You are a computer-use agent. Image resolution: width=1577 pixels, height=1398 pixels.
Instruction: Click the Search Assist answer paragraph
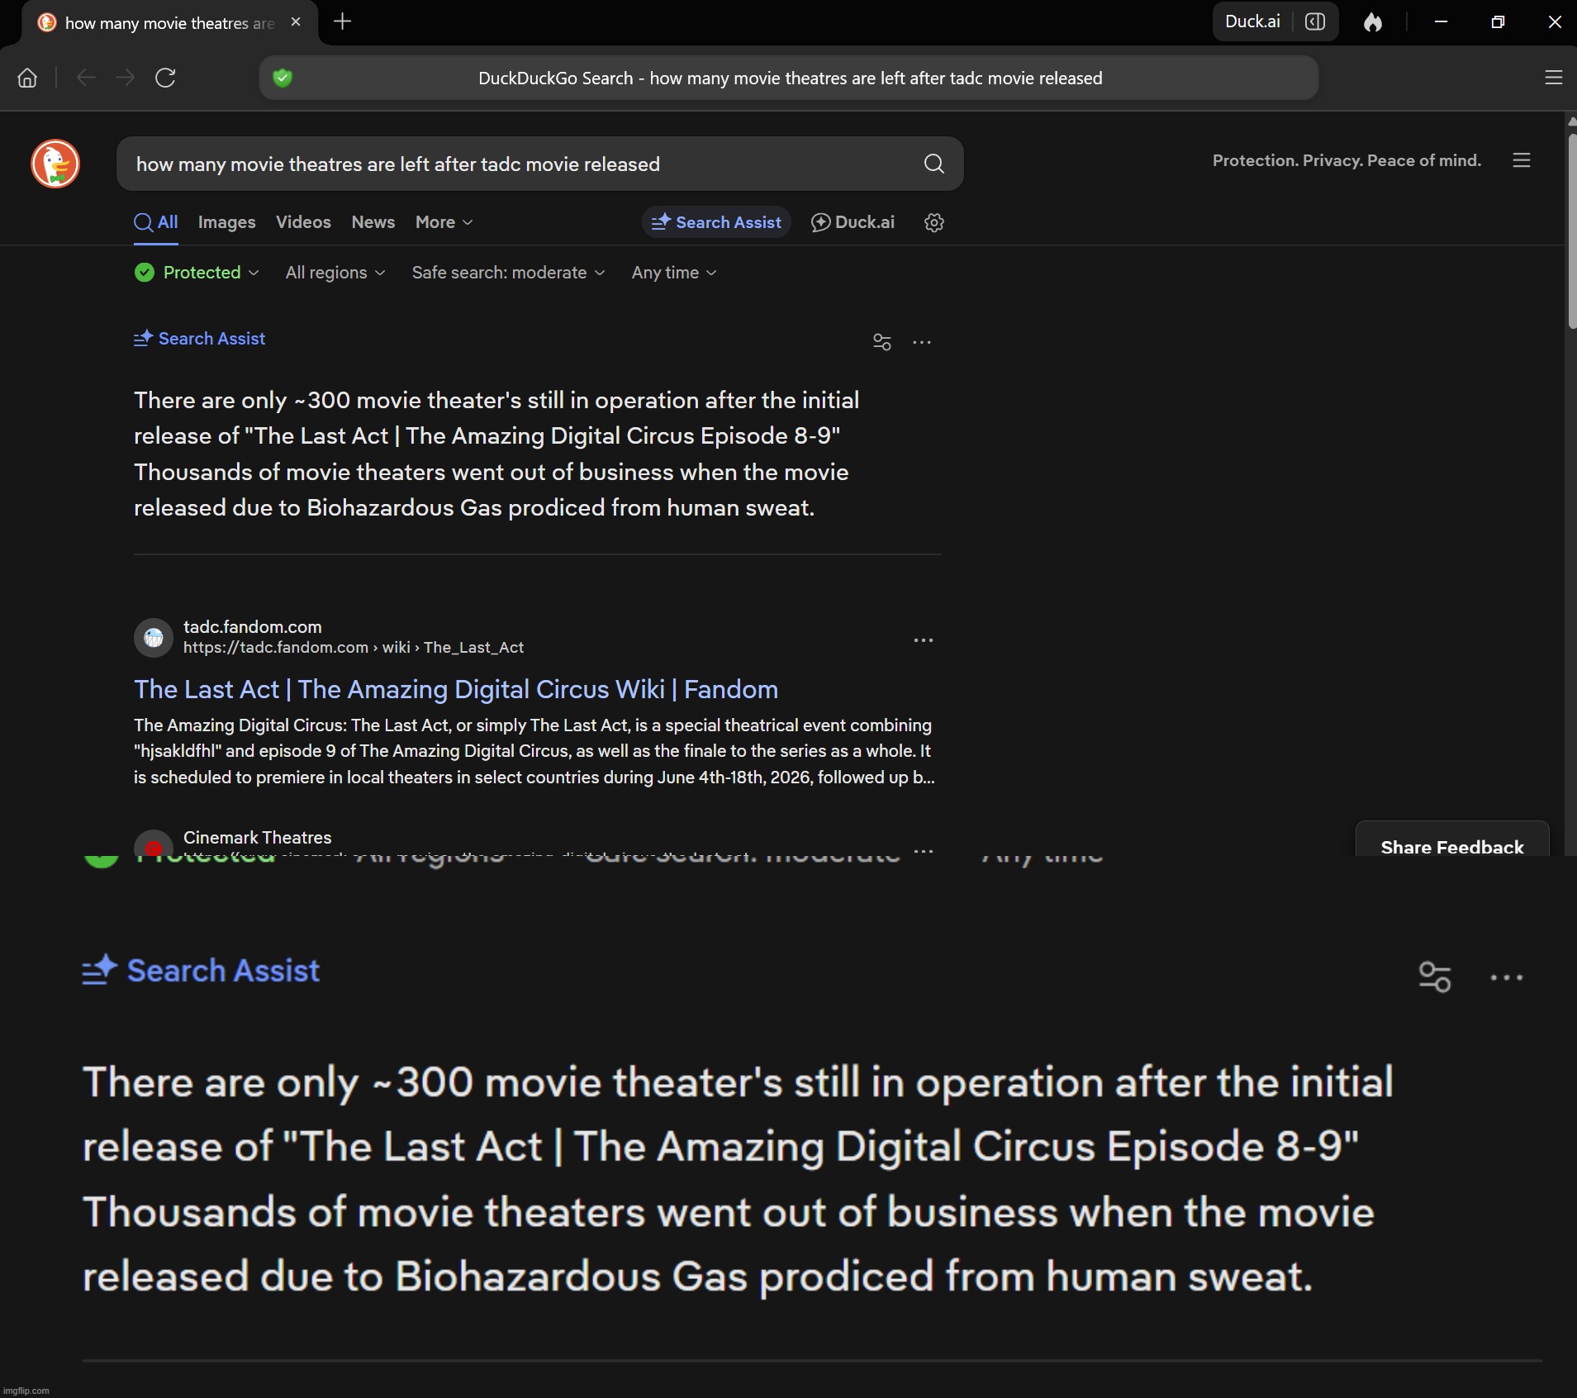pos(496,454)
